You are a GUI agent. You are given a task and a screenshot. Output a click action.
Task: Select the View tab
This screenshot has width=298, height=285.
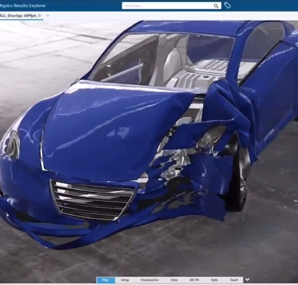point(174,280)
